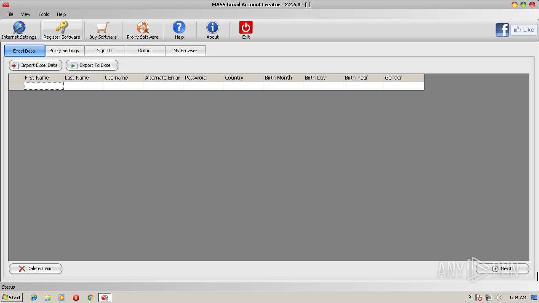Show the About info icon
This screenshot has height=303, width=539.
coord(213,30)
